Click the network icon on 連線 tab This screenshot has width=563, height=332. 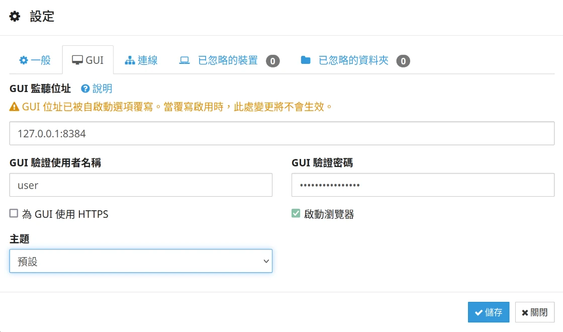(130, 60)
